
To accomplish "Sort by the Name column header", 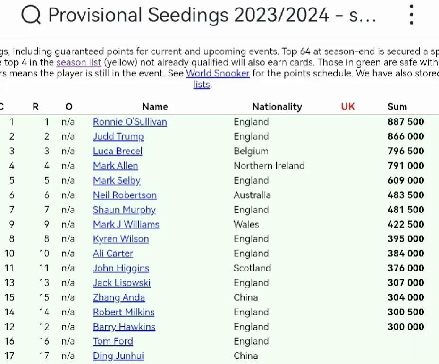I will [155, 107].
